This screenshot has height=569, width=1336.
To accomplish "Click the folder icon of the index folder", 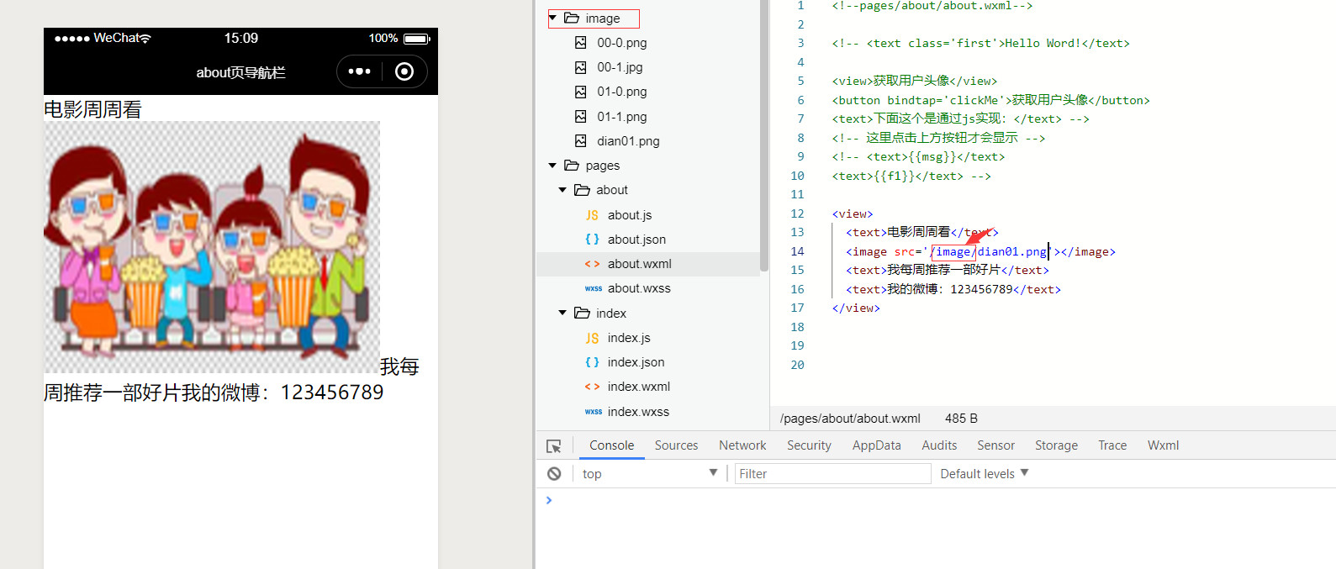I will coord(582,313).
